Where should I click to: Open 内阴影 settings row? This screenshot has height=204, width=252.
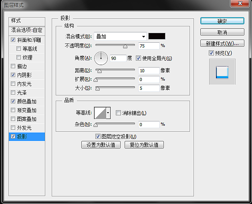27,75
